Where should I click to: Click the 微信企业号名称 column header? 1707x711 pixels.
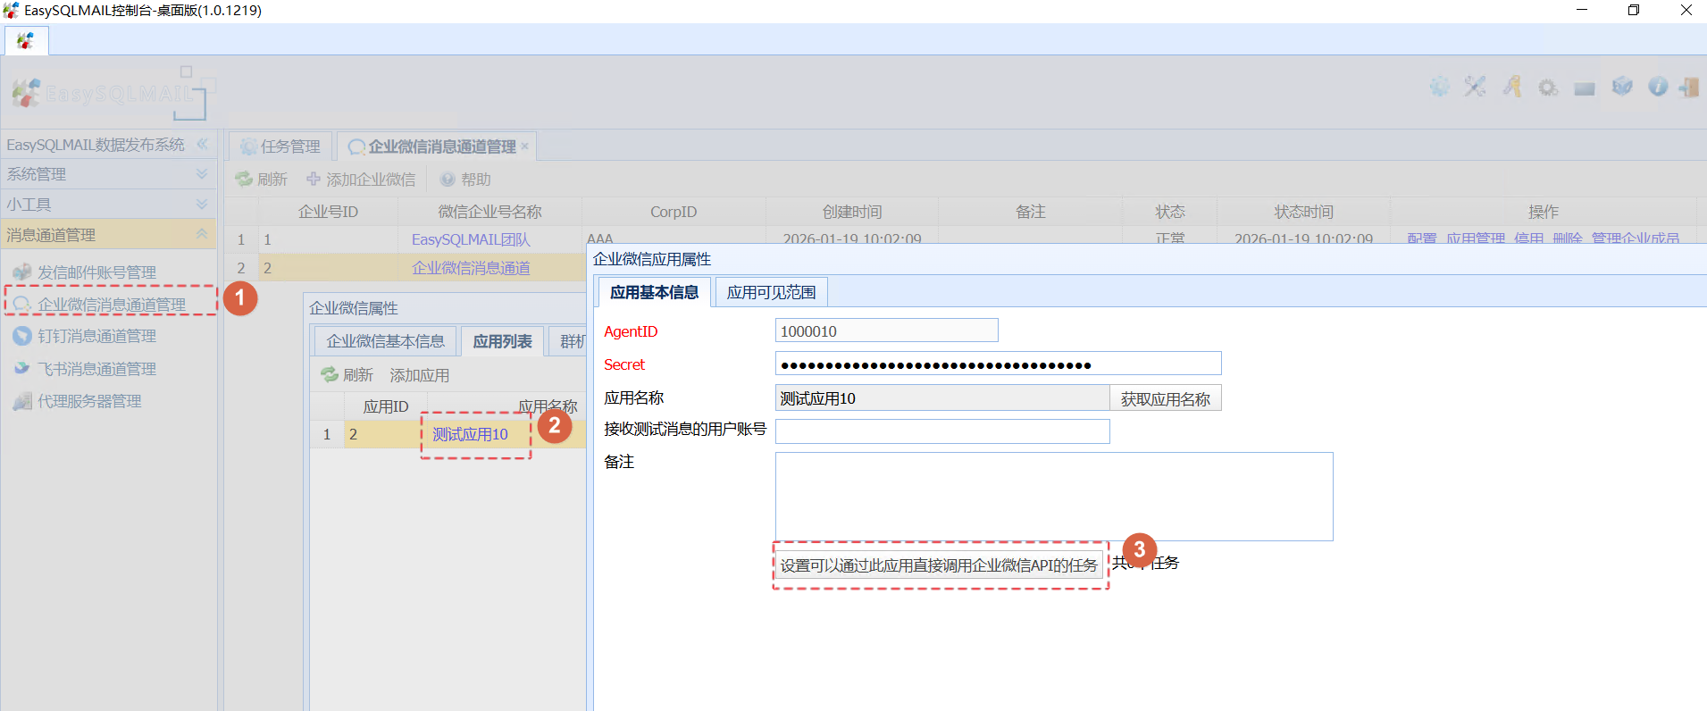(490, 212)
